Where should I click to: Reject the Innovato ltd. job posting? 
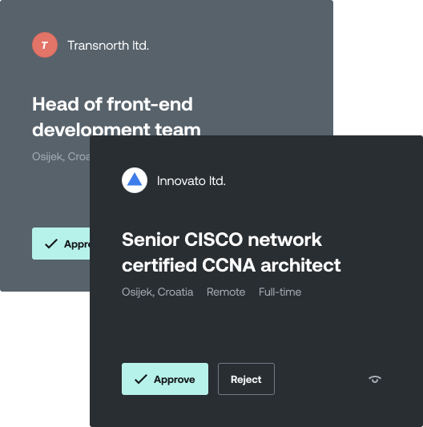(246, 379)
